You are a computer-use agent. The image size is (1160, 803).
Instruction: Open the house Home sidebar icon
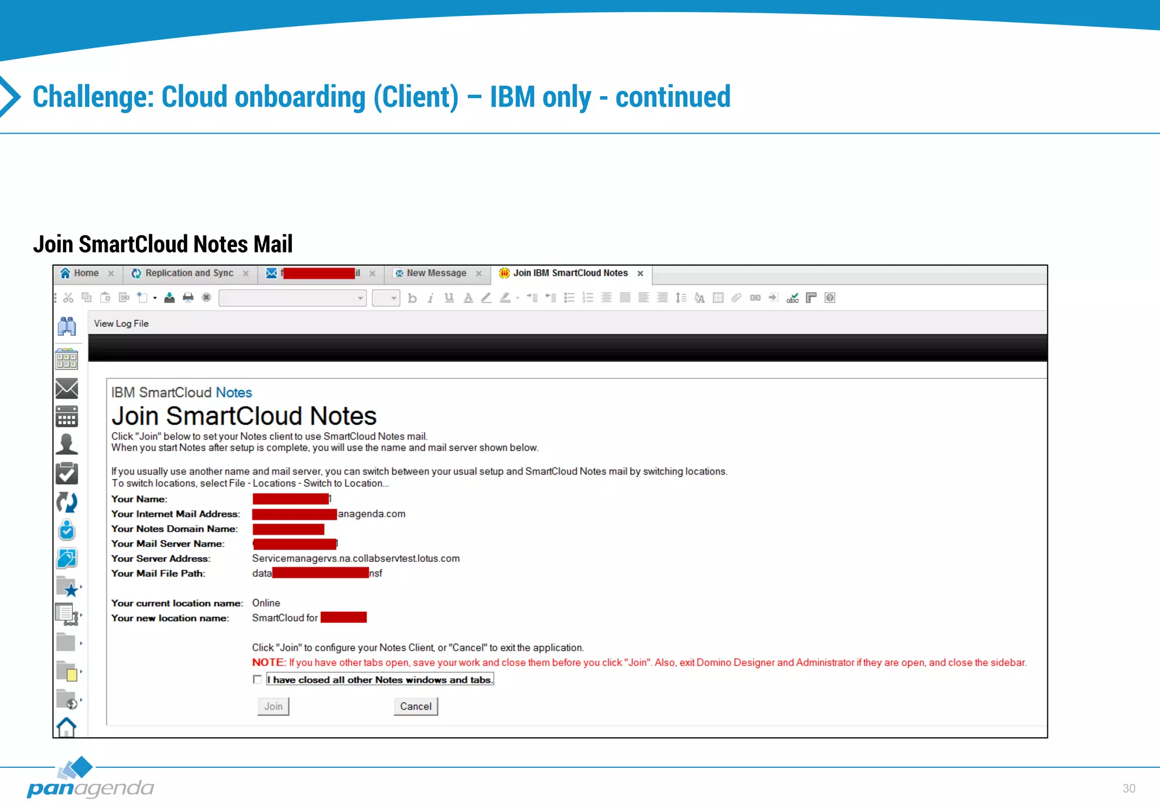point(67,727)
